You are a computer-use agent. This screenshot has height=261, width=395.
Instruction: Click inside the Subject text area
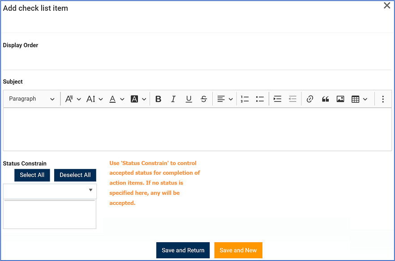(x=197, y=129)
